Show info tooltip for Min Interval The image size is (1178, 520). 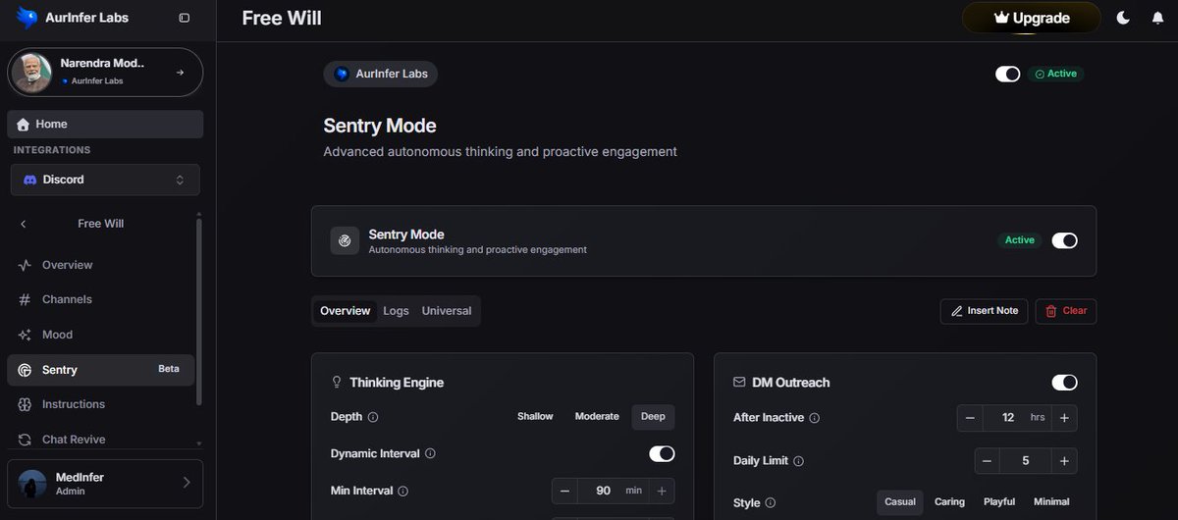tap(403, 491)
